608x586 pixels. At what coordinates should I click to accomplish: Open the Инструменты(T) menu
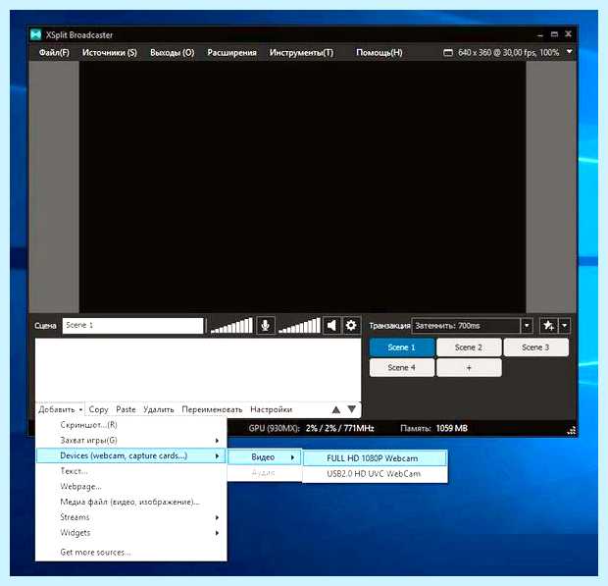301,52
